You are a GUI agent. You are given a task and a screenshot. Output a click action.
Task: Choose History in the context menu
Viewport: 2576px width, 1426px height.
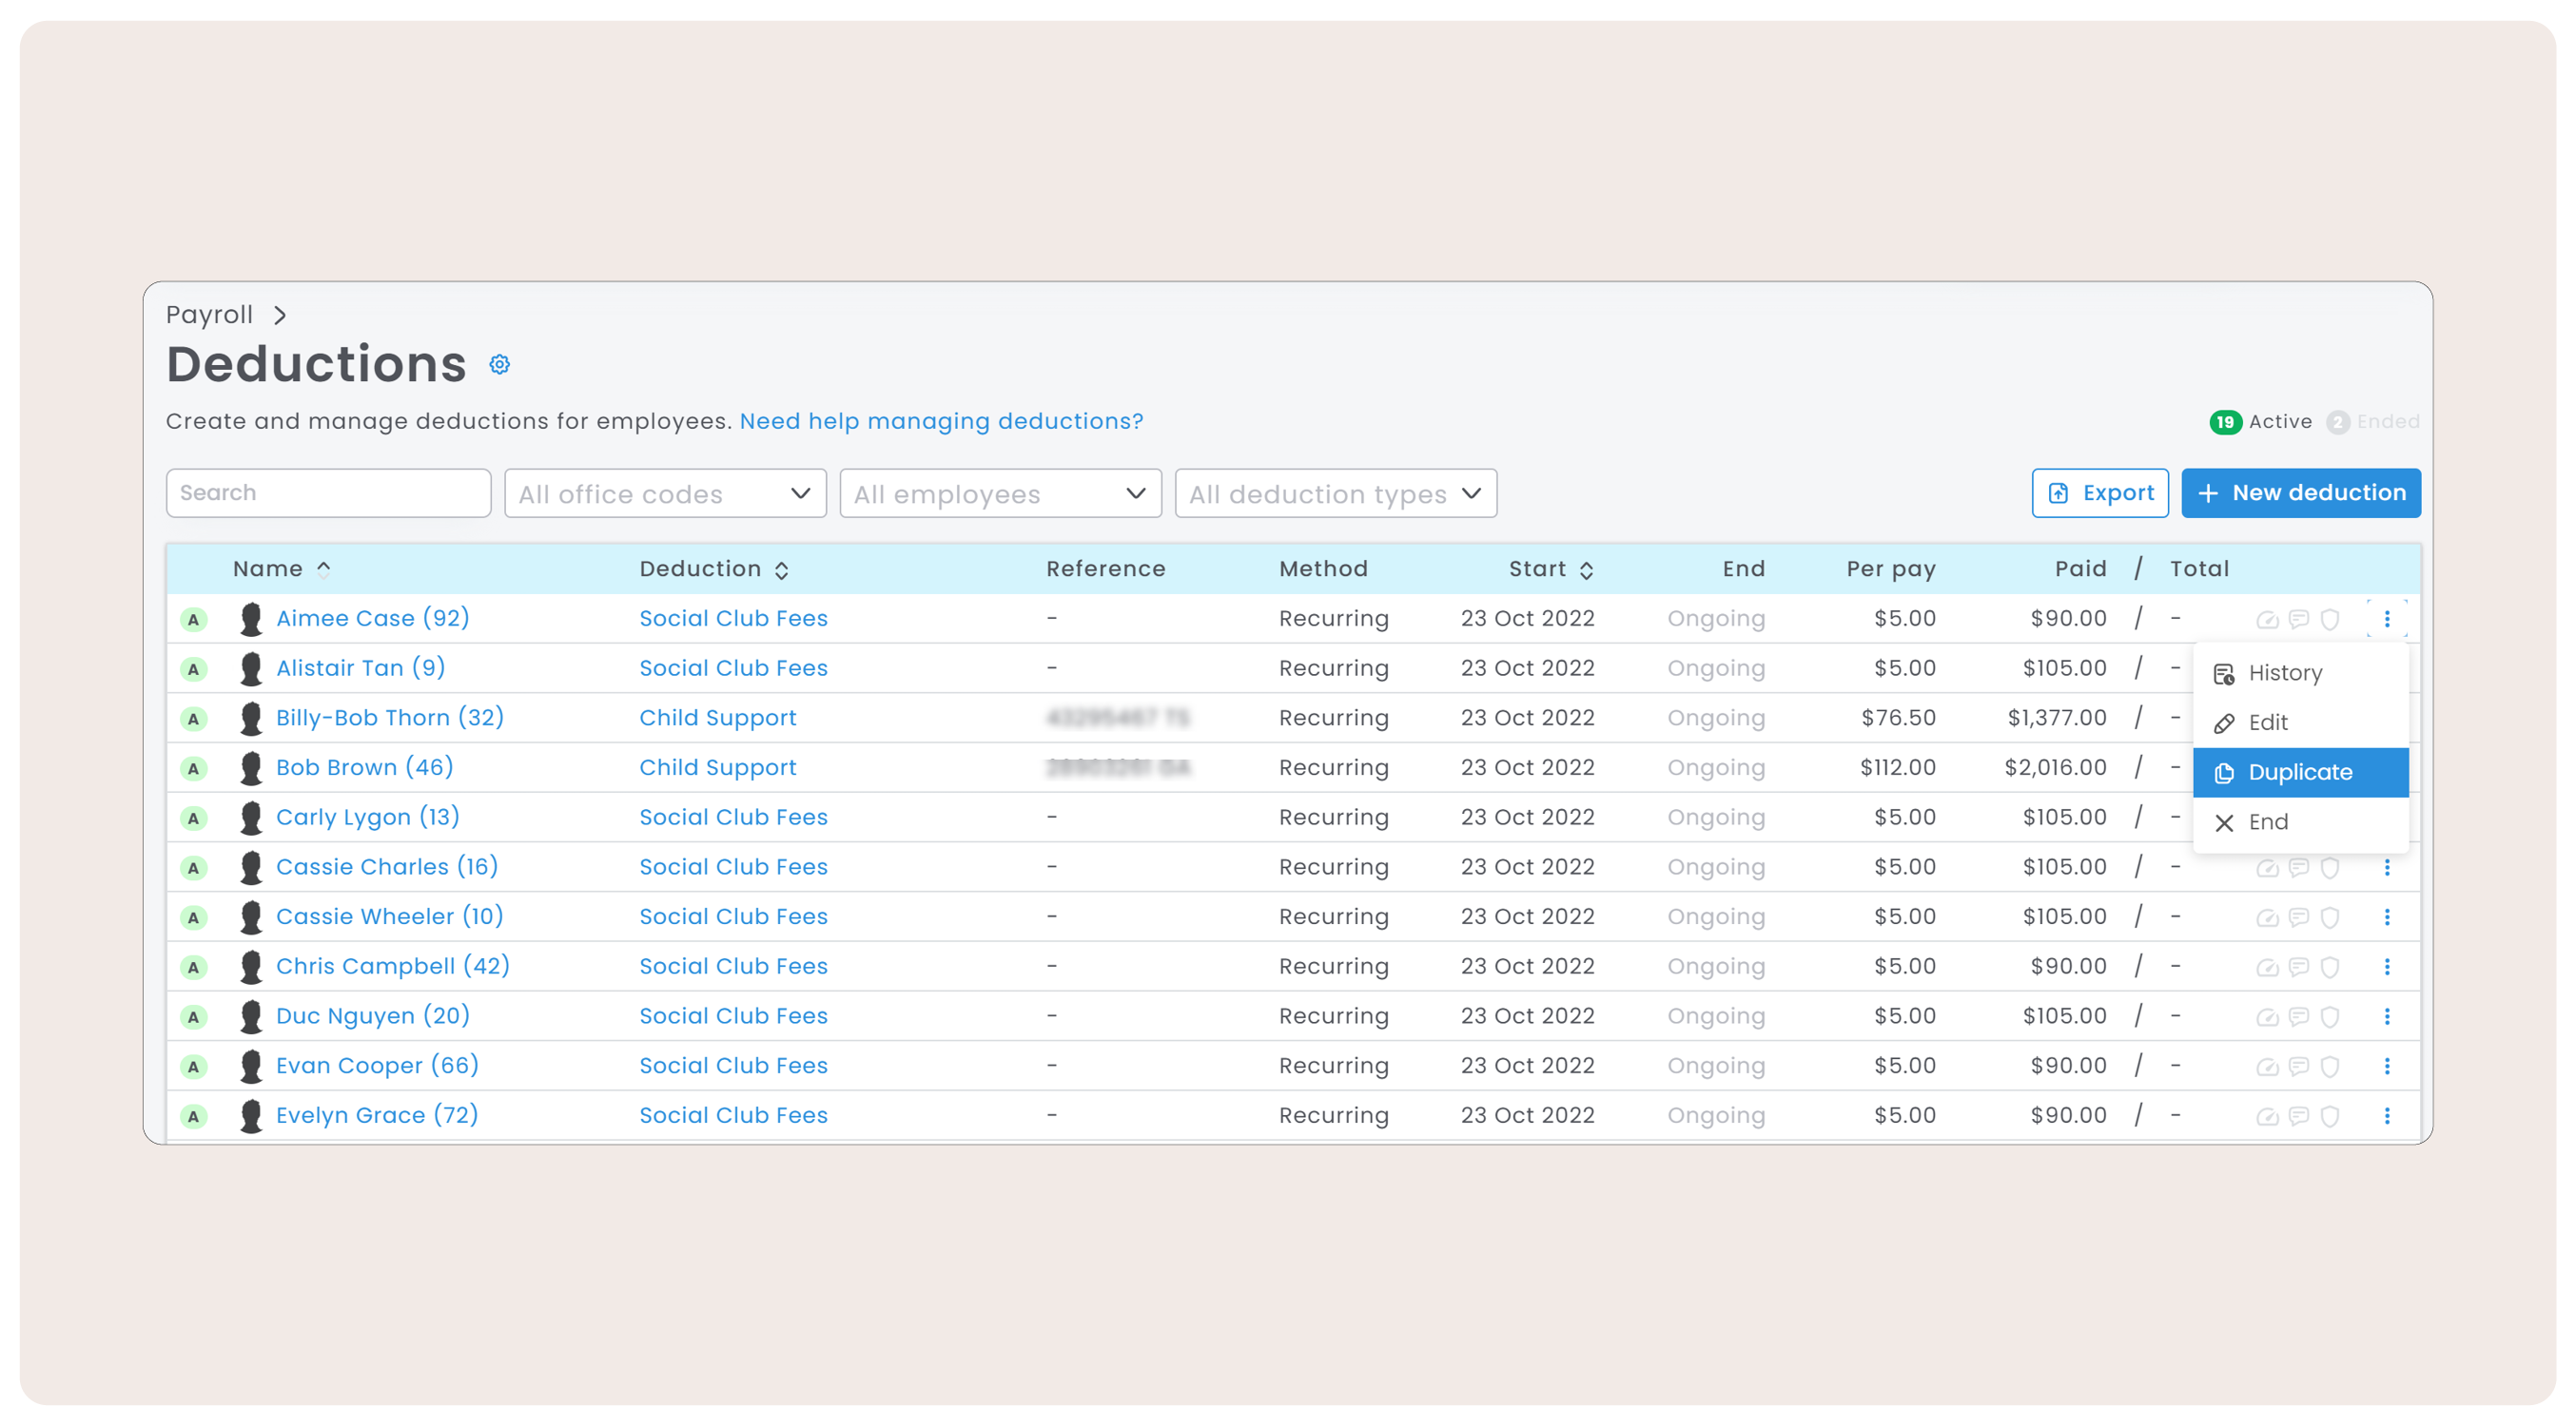[2284, 672]
